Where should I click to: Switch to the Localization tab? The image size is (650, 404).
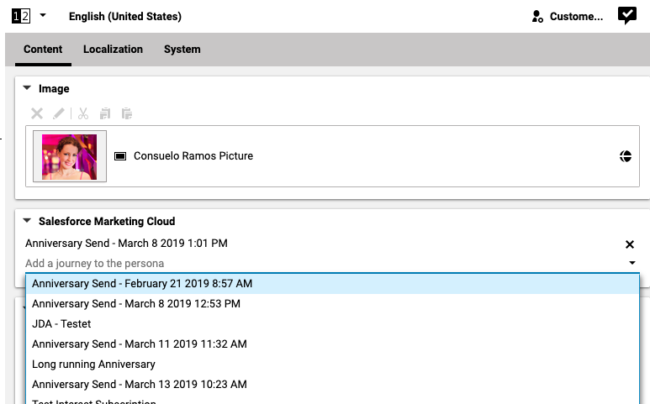point(113,50)
